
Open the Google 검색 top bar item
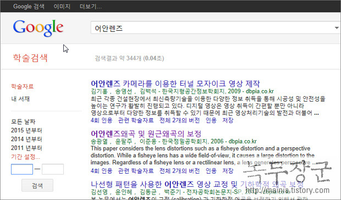click(29, 6)
